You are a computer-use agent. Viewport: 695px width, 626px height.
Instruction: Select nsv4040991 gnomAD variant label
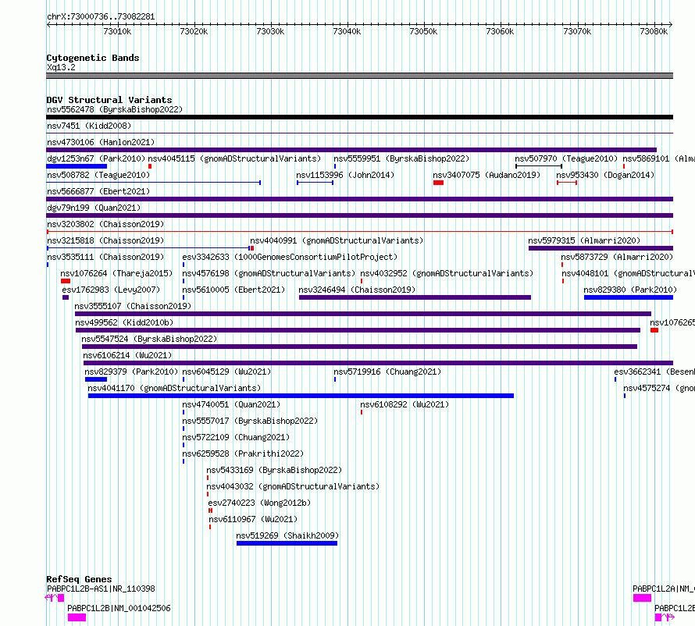[337, 240]
